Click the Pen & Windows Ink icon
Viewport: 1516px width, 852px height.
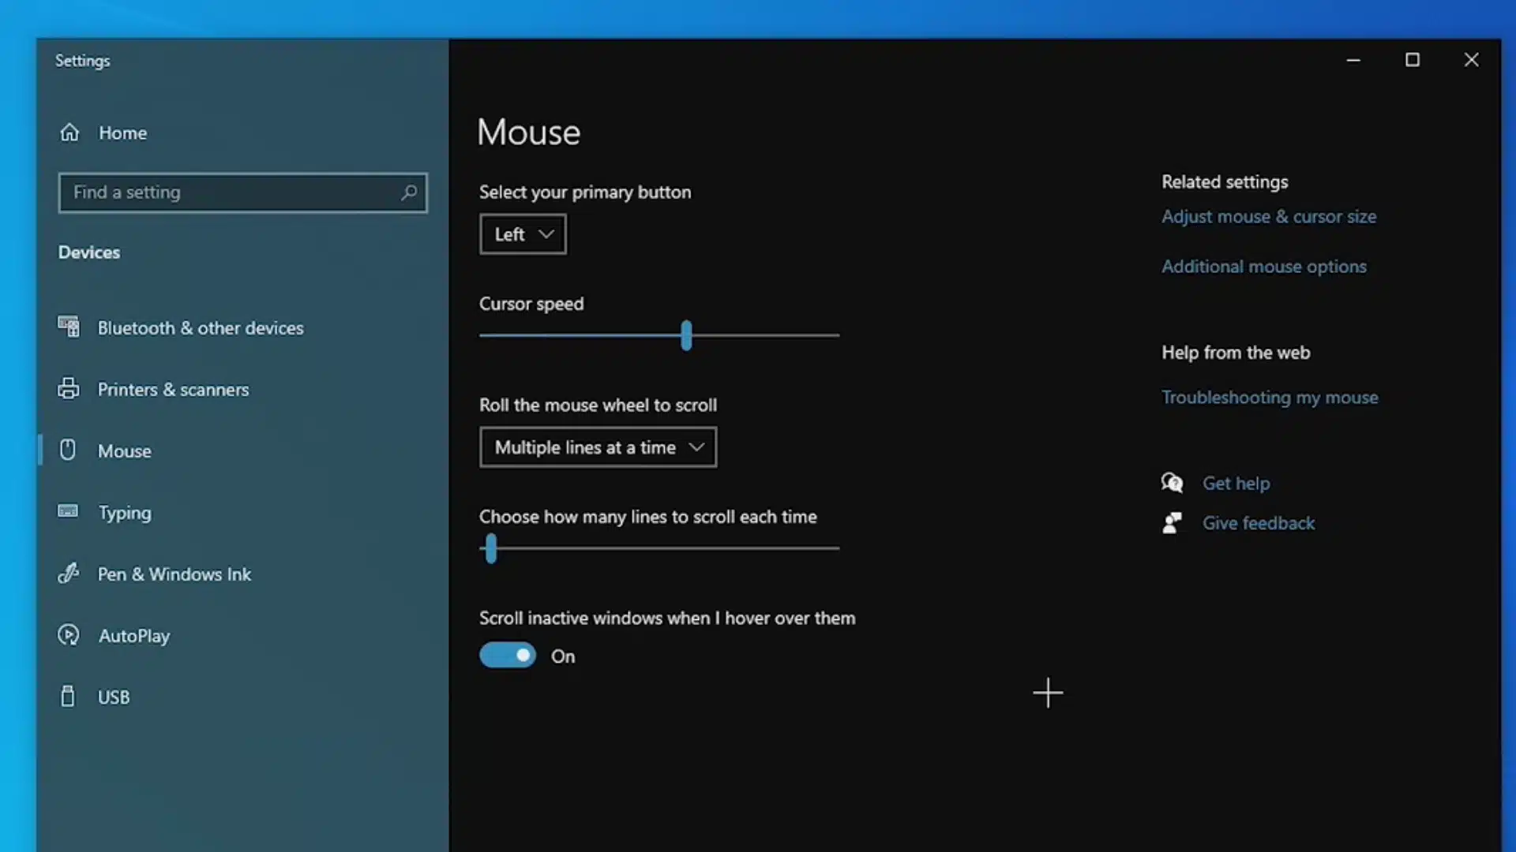(x=69, y=574)
